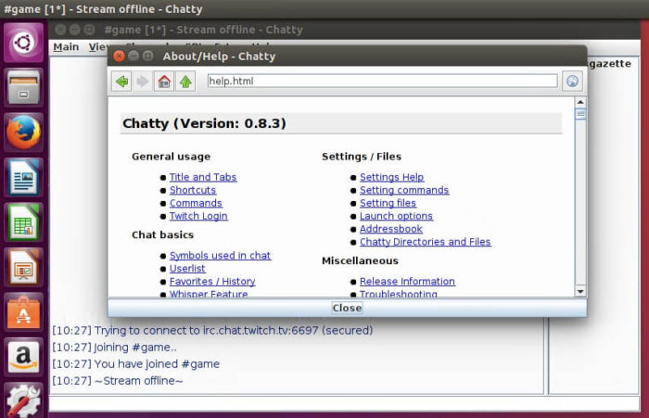Open the Release Information link
The image size is (649, 418).
407,282
